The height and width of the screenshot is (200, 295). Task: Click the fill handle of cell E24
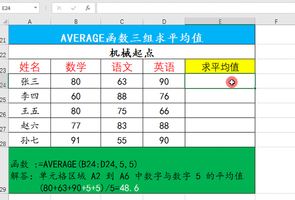pos(255,88)
